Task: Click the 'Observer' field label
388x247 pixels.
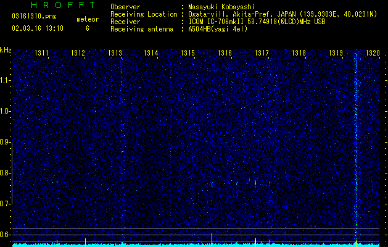Action: pos(125,7)
